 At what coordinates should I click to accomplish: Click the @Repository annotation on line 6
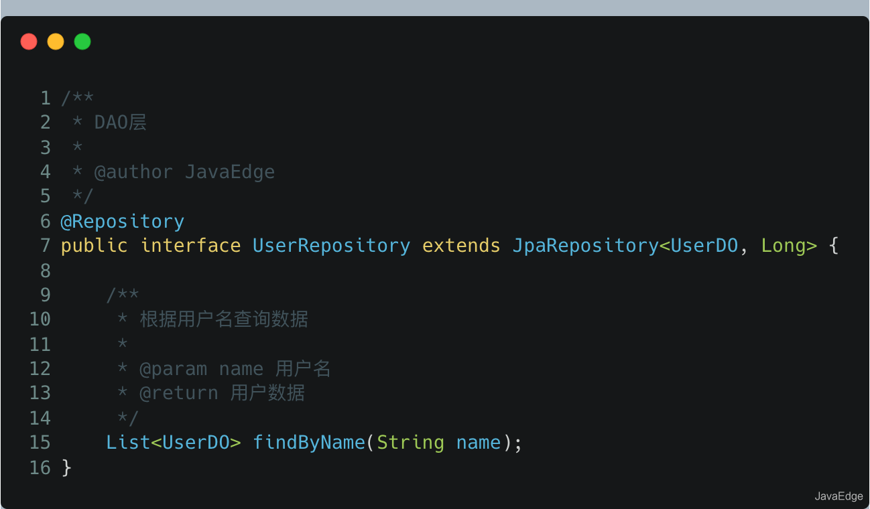coord(122,221)
